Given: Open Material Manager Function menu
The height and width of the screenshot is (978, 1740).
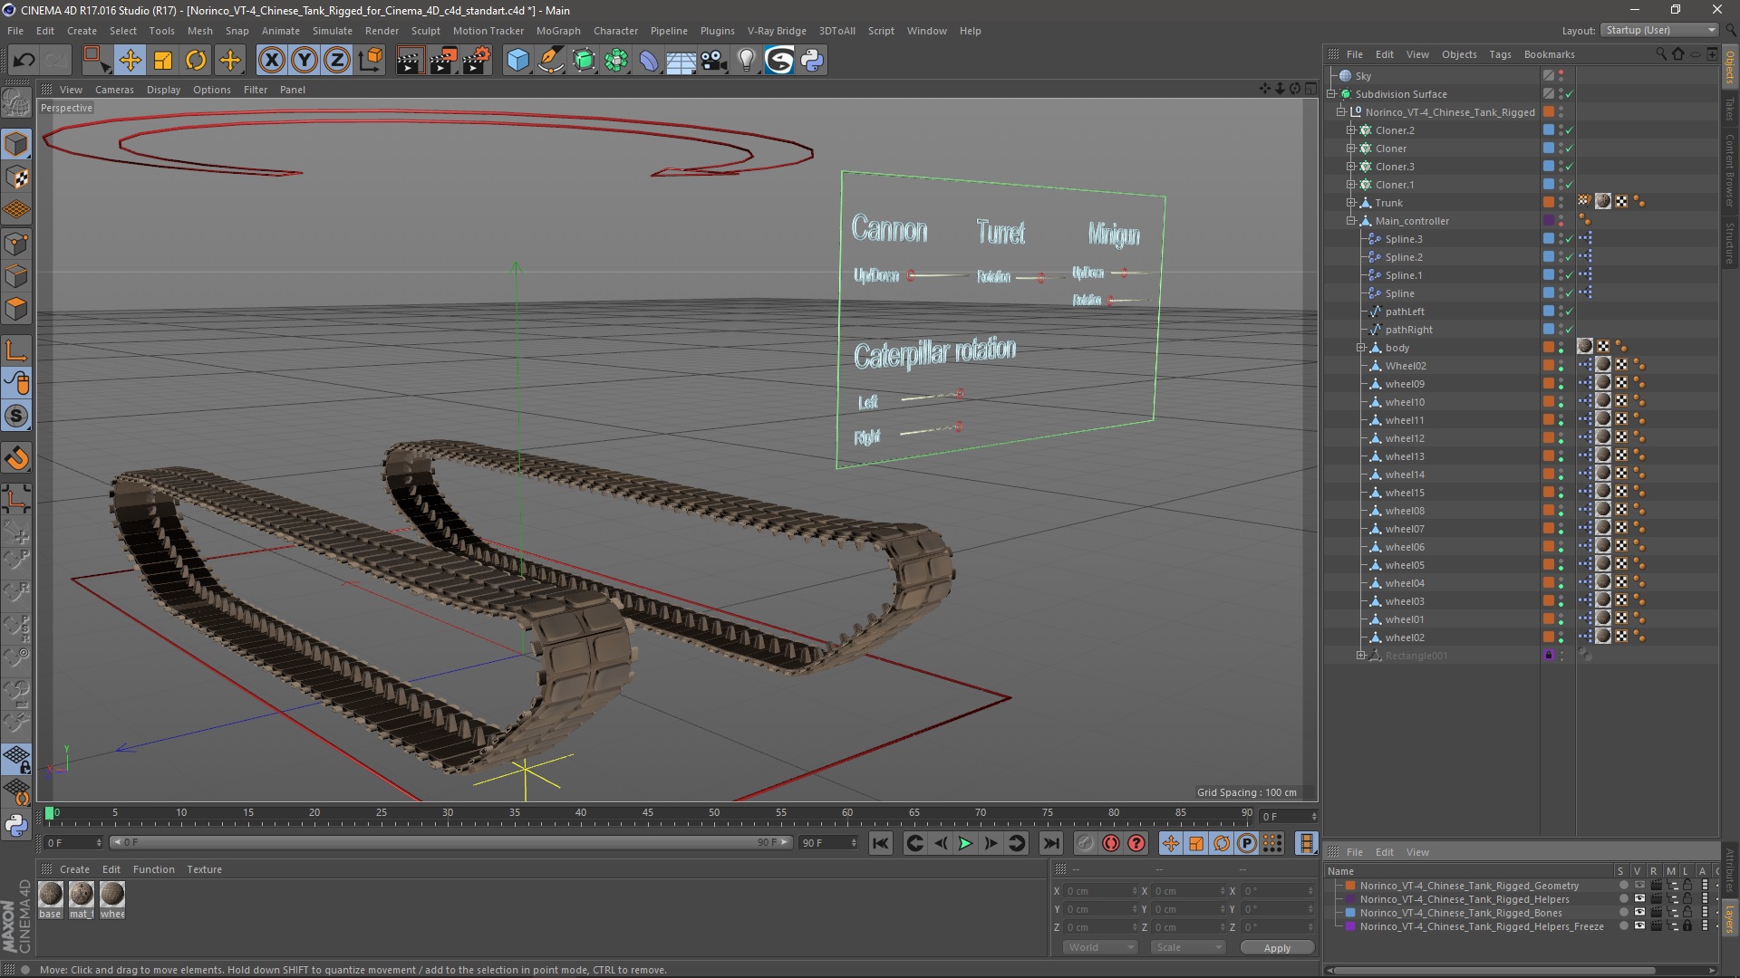Looking at the screenshot, I should click(154, 869).
